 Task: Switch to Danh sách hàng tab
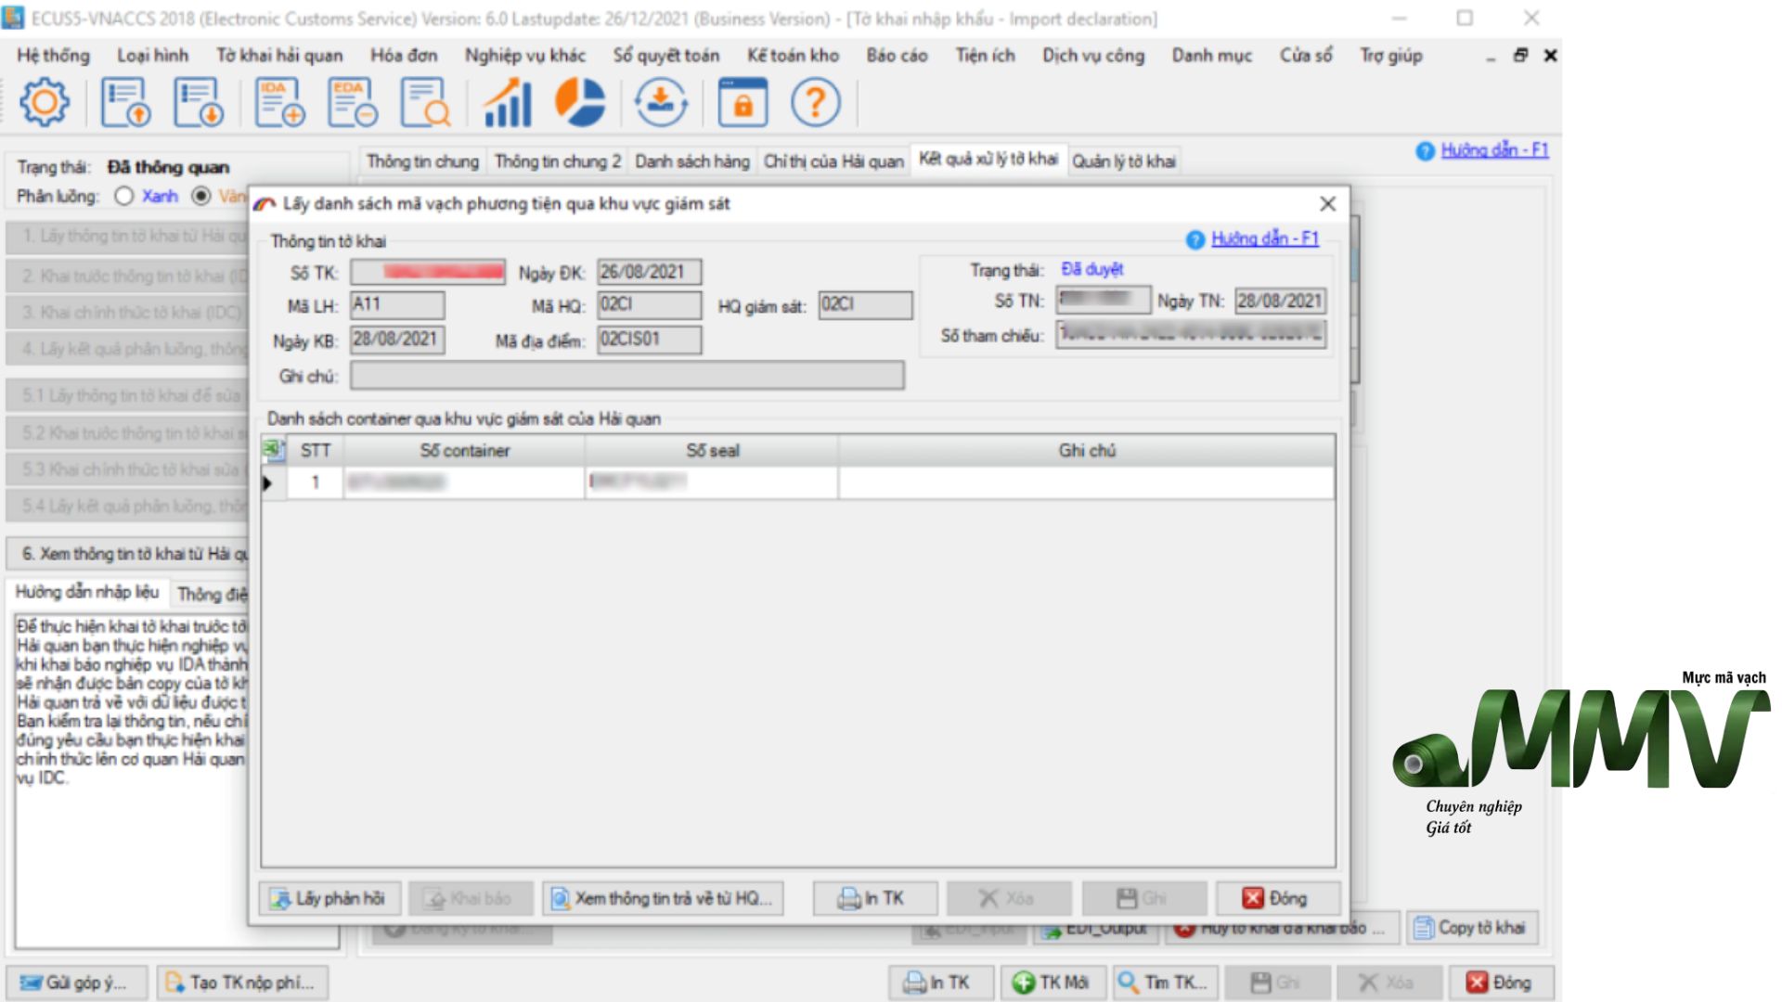tap(691, 161)
